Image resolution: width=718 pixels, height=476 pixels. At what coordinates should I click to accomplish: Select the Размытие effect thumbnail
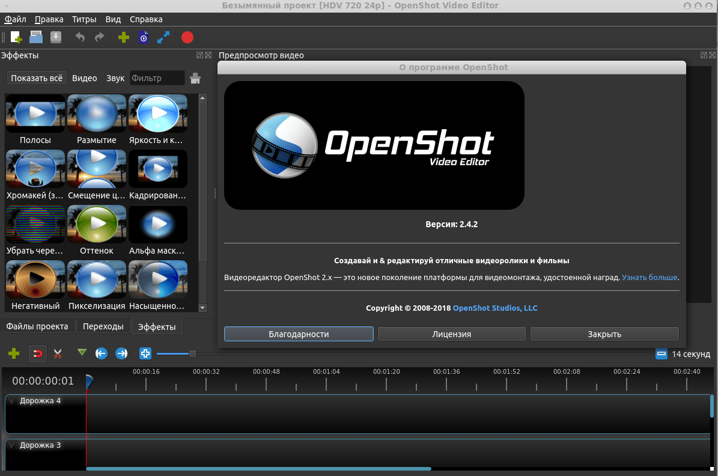[x=96, y=114]
